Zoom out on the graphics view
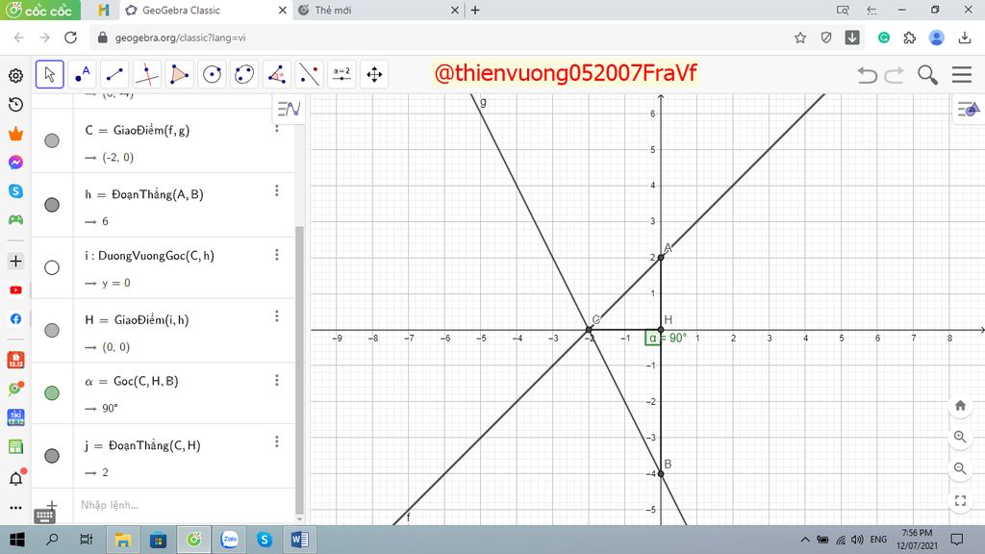The height and width of the screenshot is (554, 985). tap(960, 468)
